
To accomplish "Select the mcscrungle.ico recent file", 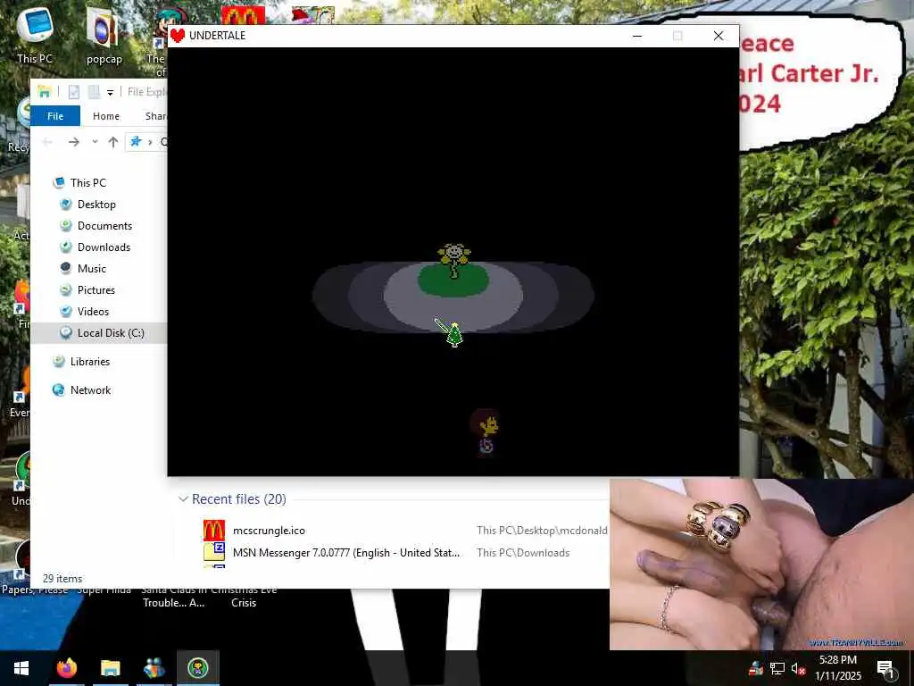I will pyautogui.click(x=269, y=531).
